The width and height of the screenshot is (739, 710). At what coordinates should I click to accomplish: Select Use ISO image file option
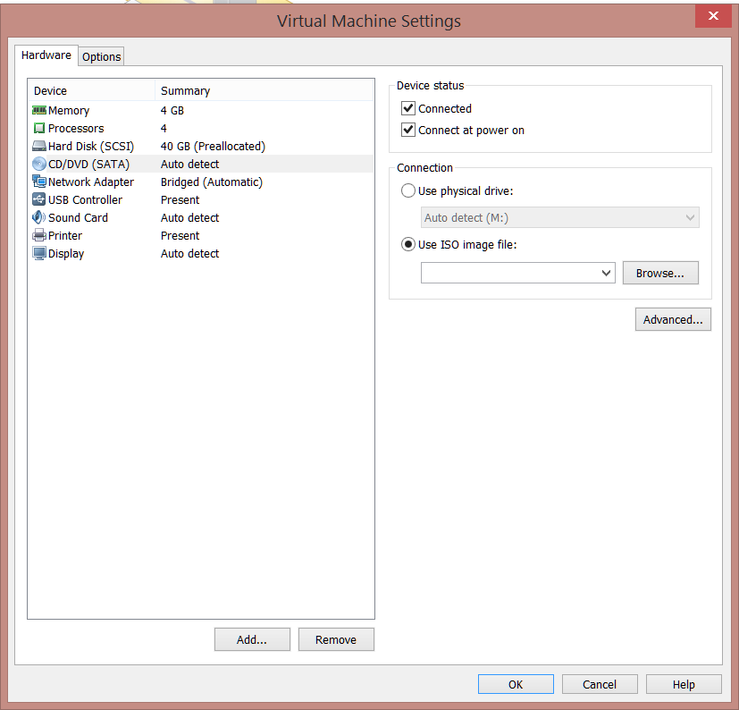click(408, 244)
